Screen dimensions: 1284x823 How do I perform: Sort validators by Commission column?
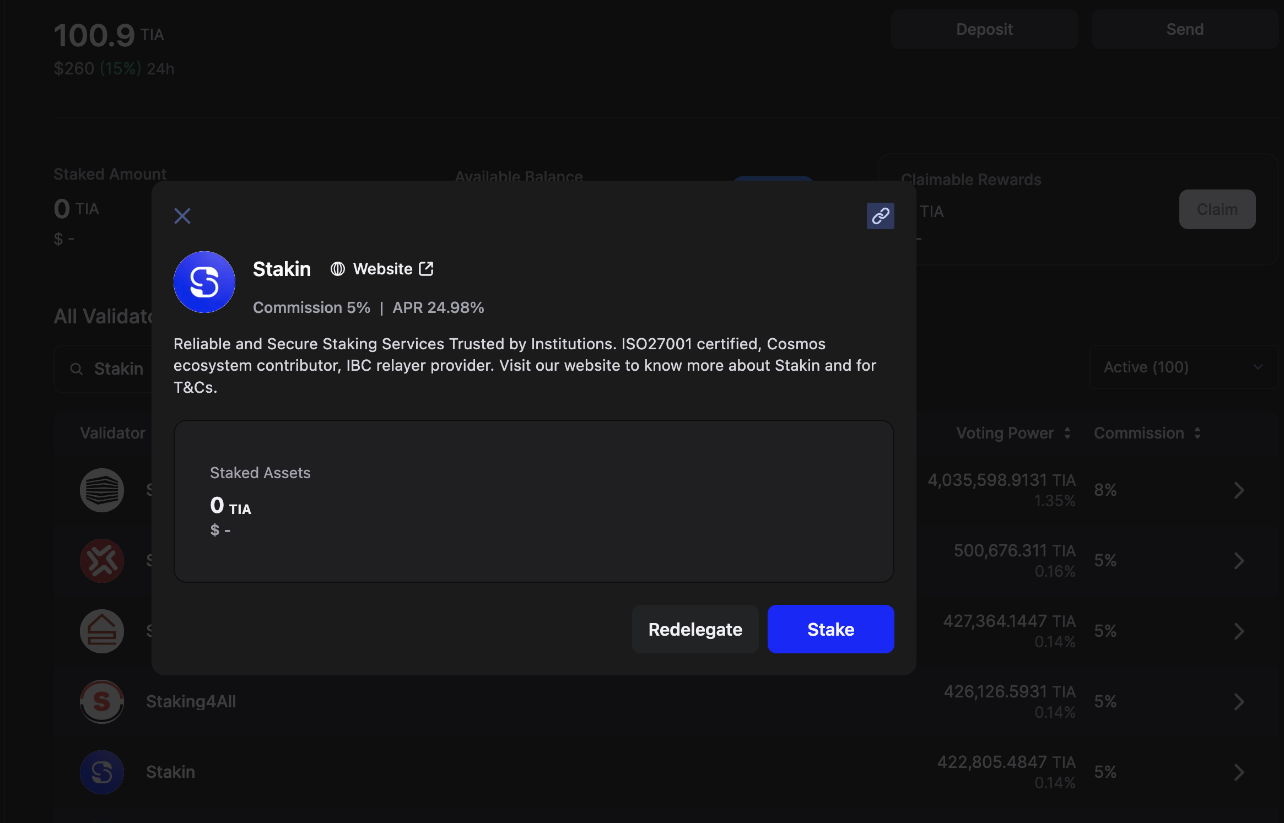(x=1146, y=433)
